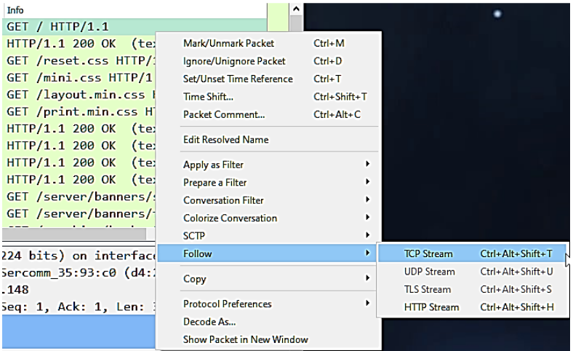The image size is (573, 351).
Task: Select the GET /reset.css packet row
Action: [x=79, y=60]
